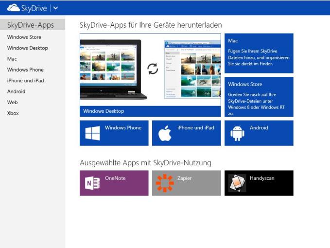Click heading Ausgewählte Apps mit SkyDrive-Nutzung
The image size is (330, 248).
(x=145, y=163)
